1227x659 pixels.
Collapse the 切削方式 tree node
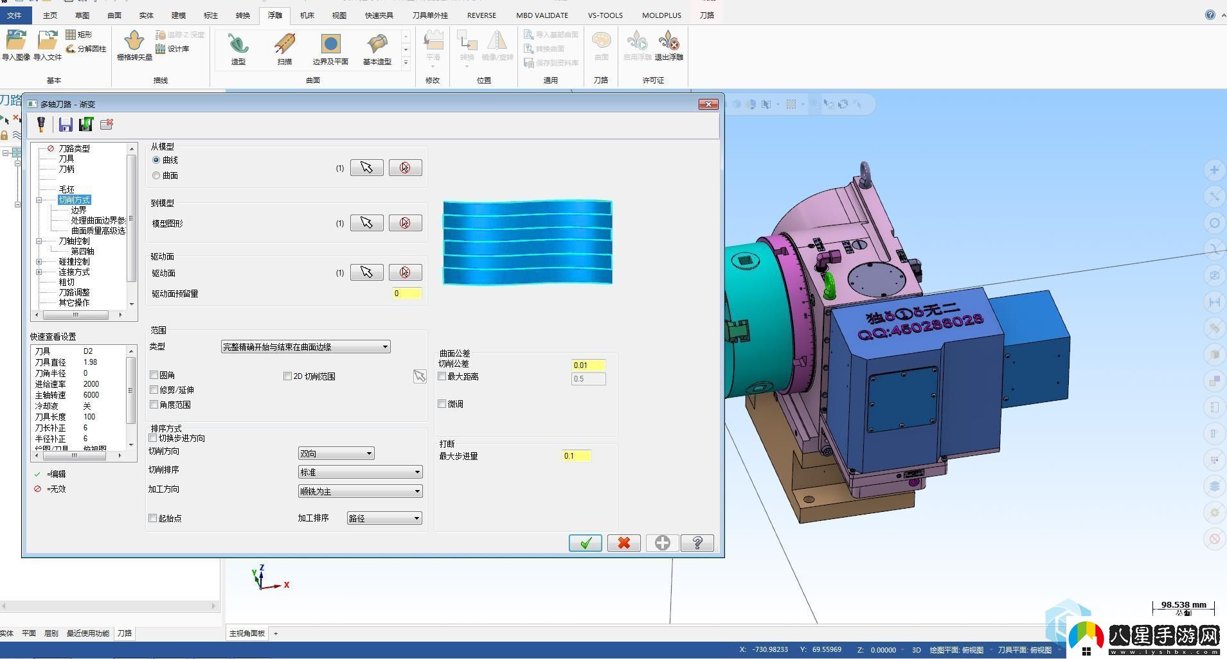[x=39, y=200]
